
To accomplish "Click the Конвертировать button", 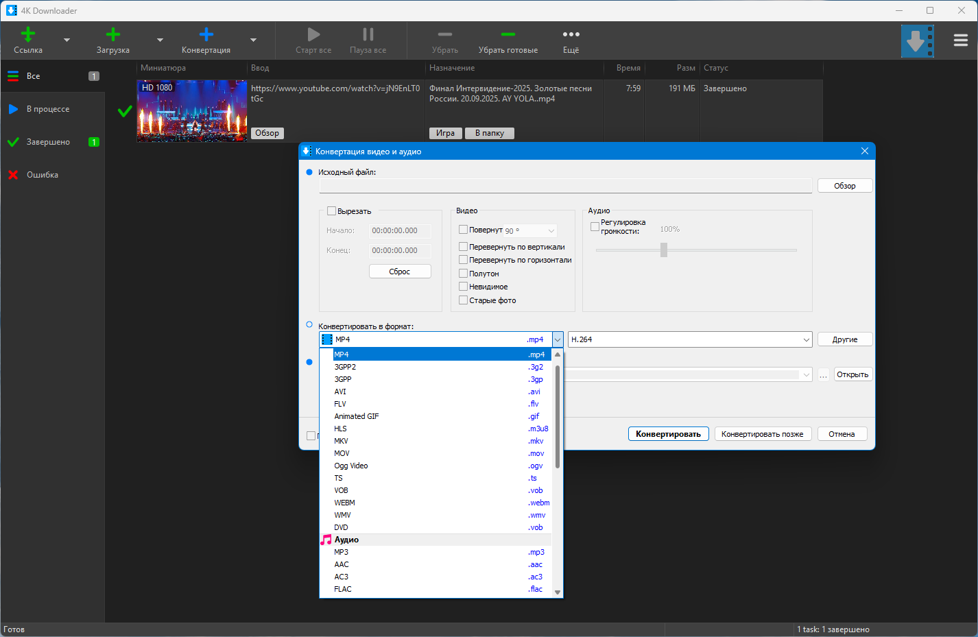I will click(668, 434).
